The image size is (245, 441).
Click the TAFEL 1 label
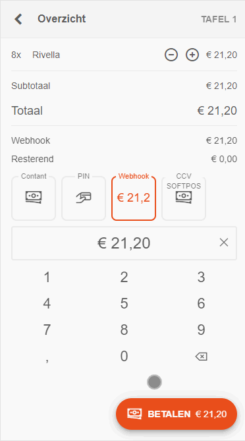click(219, 19)
